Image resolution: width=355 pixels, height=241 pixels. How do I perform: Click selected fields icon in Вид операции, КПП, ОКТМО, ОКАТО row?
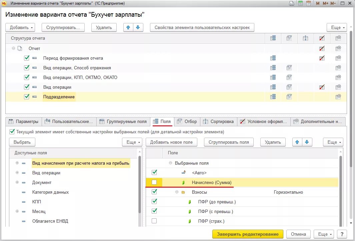pos(273,77)
